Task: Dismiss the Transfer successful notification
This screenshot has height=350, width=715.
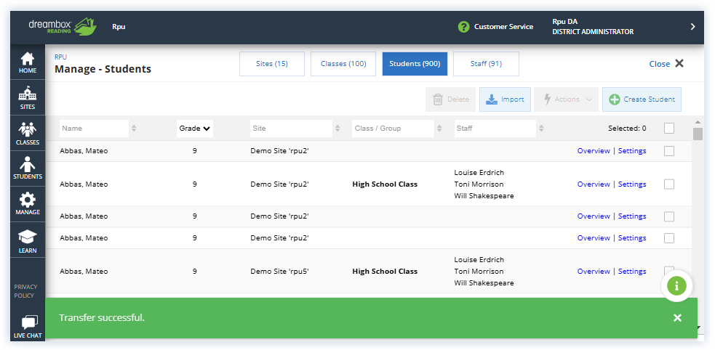Action: pyautogui.click(x=677, y=317)
